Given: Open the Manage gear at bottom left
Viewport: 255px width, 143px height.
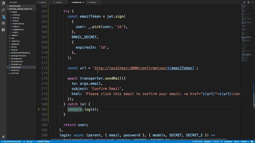Looking at the screenshot, I should (x=3, y=137).
